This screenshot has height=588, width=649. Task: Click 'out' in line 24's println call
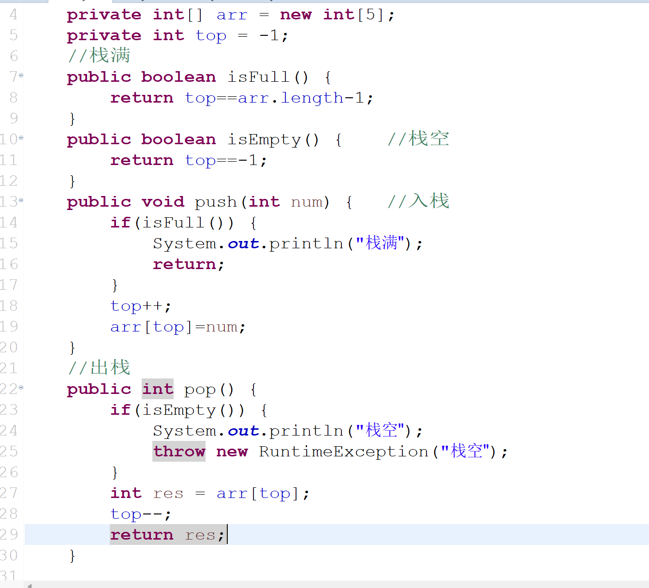pos(243,431)
